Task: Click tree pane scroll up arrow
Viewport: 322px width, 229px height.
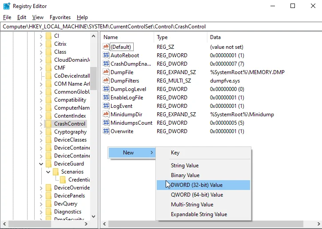Action: (93, 36)
